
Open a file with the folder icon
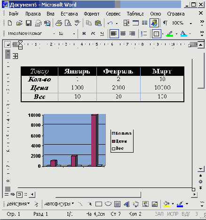point(19,23)
